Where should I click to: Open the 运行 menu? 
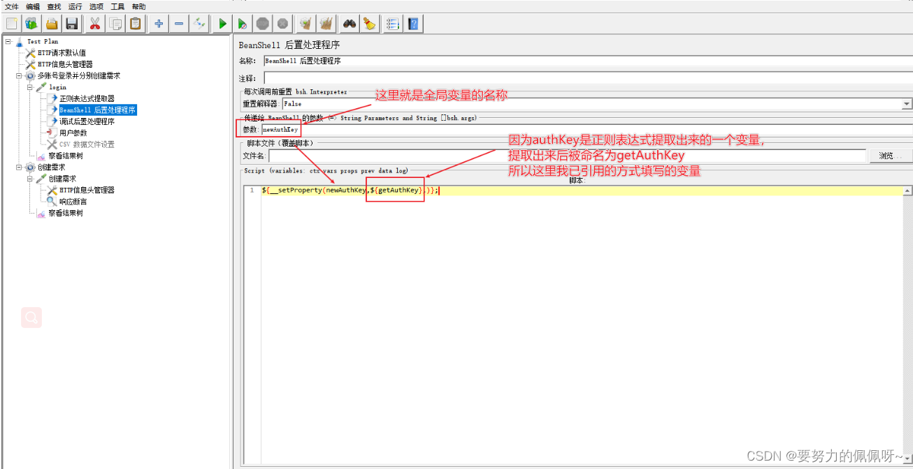(75, 6)
